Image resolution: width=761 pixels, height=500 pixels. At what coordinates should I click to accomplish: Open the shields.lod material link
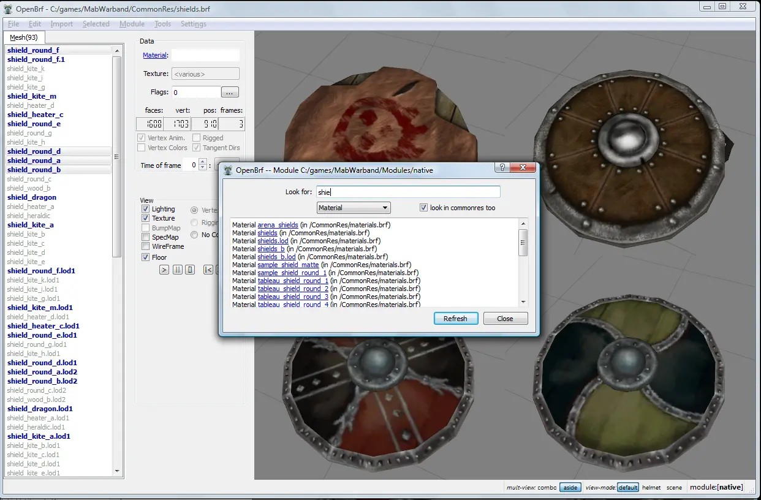coord(273,241)
